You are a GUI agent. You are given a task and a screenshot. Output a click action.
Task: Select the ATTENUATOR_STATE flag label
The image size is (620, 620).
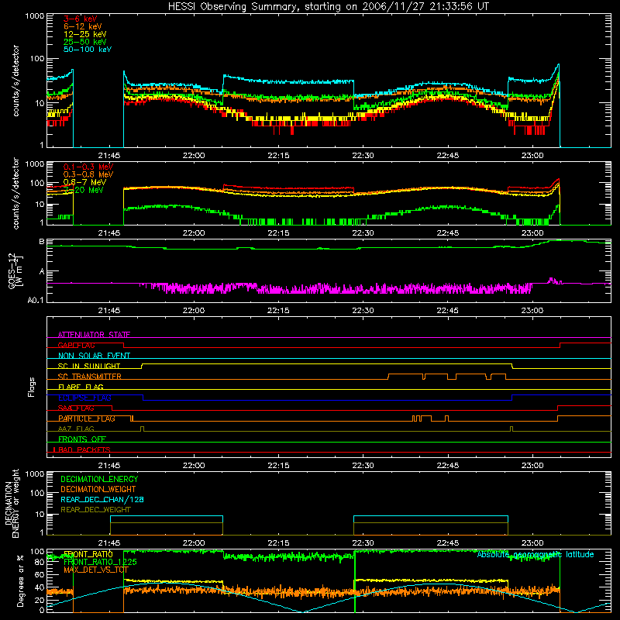(94, 335)
